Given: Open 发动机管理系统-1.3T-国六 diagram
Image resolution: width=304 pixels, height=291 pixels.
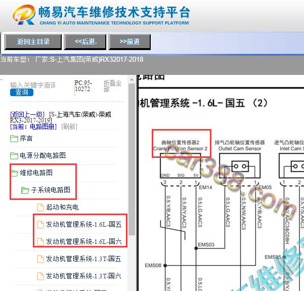Looking at the screenshot, I should click(x=83, y=276).
